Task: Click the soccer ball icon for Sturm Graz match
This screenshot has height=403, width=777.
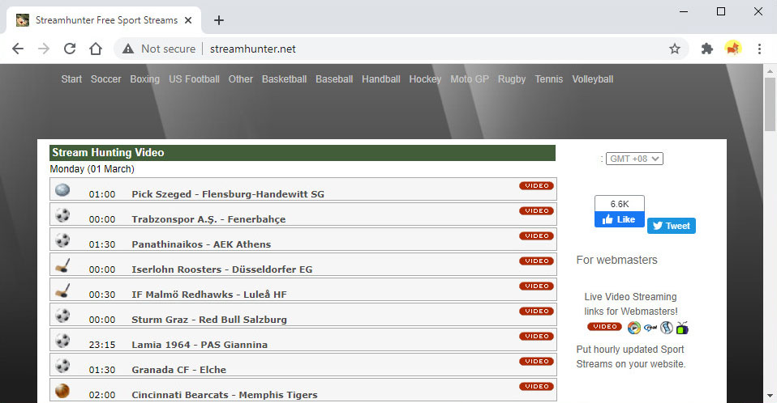Action: coord(62,316)
